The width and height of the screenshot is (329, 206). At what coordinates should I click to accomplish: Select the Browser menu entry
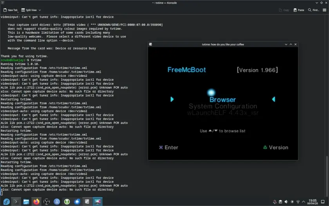click(222, 100)
